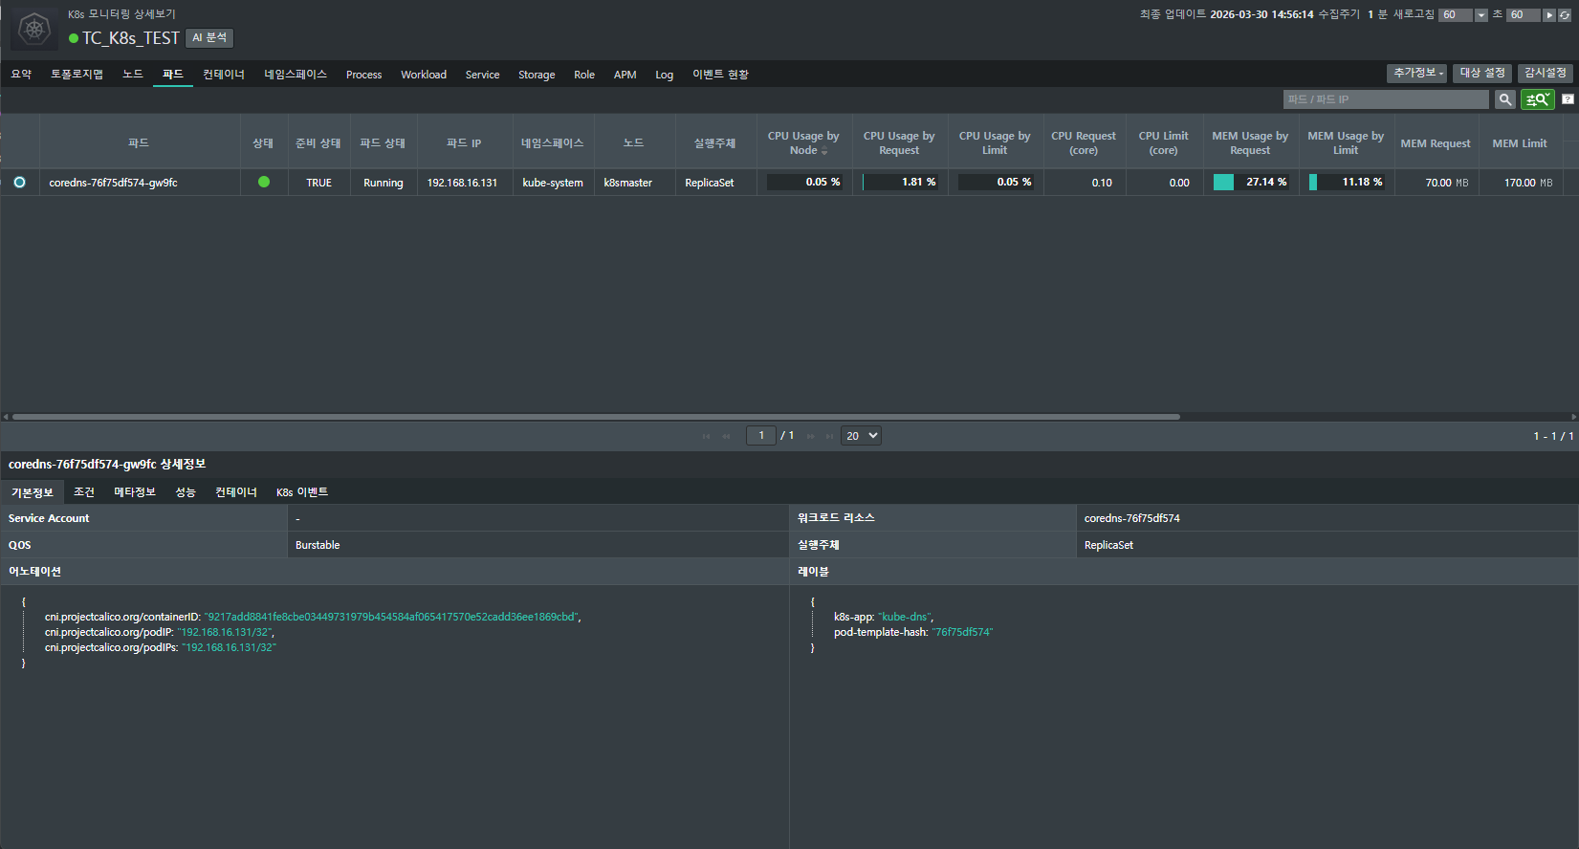Click the sort arrow on CPU Usage by Node

tap(824, 151)
